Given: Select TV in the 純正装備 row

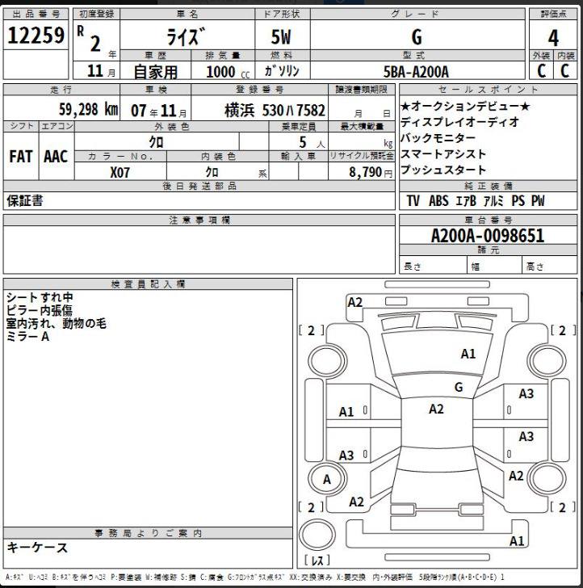Looking at the screenshot, I should (413, 201).
